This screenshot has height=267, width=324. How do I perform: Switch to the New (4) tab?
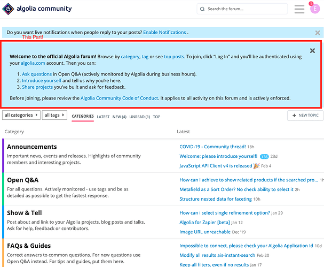click(x=120, y=117)
